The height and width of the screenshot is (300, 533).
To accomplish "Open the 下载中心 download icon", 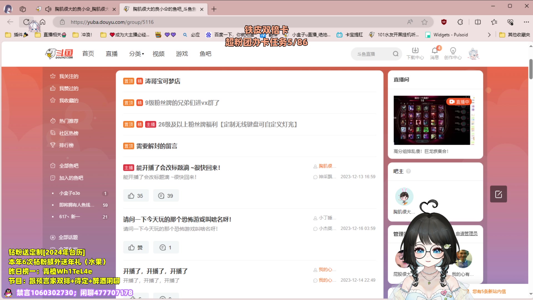I will click(x=415, y=53).
